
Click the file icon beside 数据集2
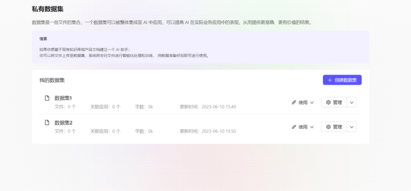pyautogui.click(x=47, y=123)
